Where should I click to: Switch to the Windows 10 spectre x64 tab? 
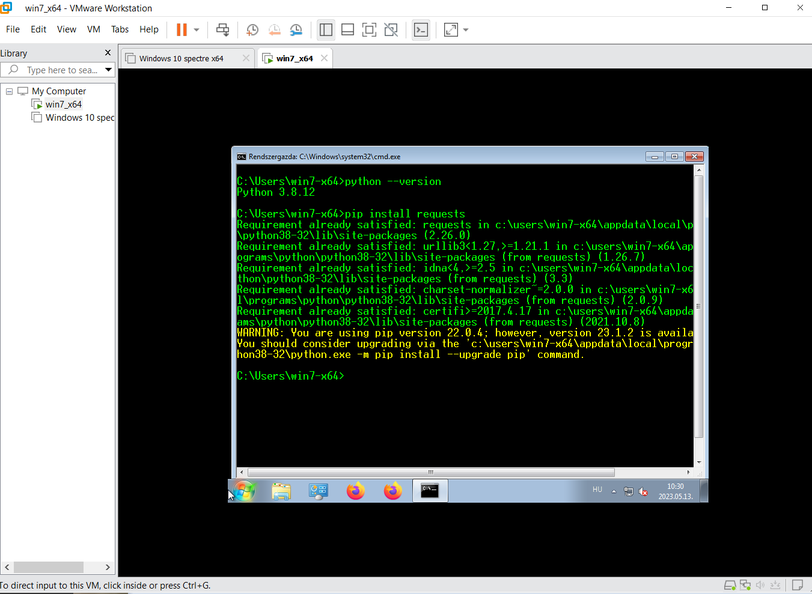click(x=181, y=58)
